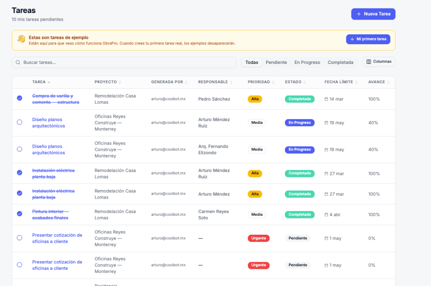Sort the table by AVANCE
This screenshot has height=286, width=431.
tap(388, 82)
